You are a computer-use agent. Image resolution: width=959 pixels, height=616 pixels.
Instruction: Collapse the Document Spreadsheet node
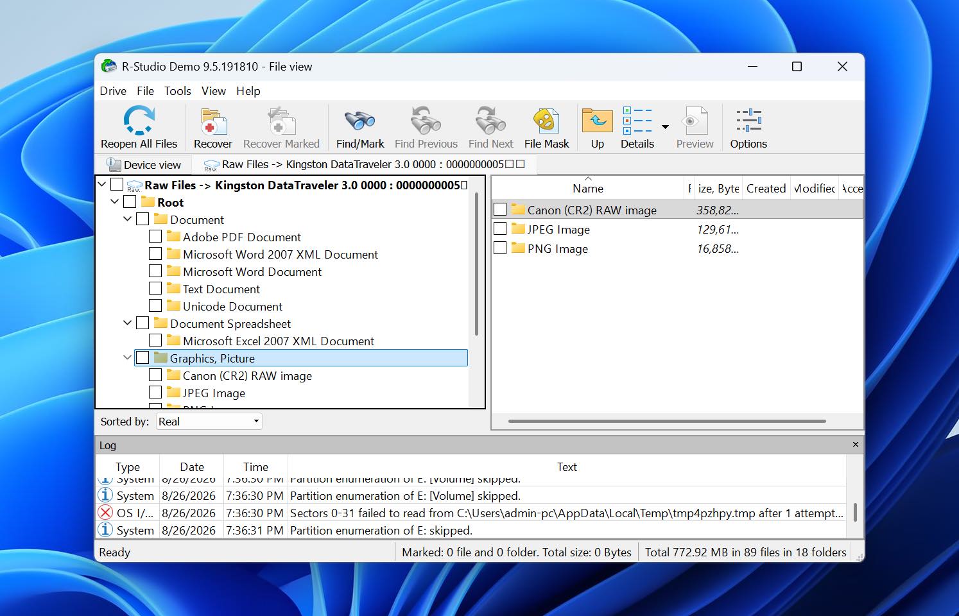(x=128, y=323)
